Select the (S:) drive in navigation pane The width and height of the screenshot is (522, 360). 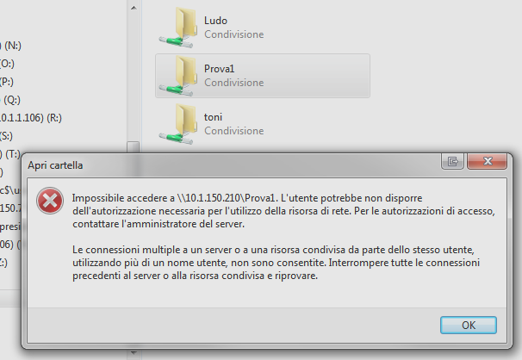coord(6,136)
